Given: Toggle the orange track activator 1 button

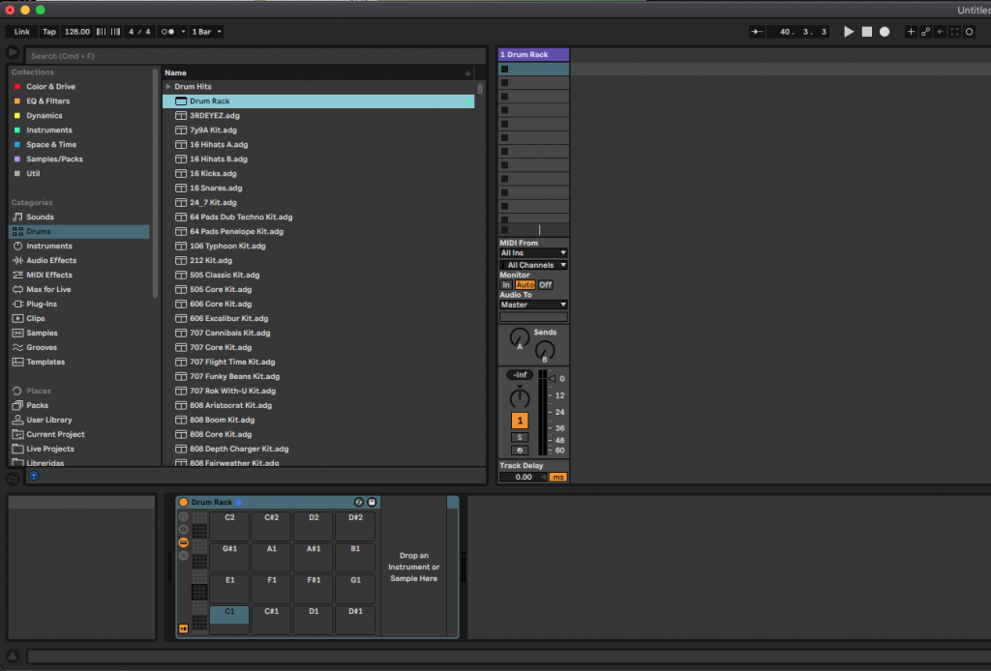Looking at the screenshot, I should click(520, 421).
